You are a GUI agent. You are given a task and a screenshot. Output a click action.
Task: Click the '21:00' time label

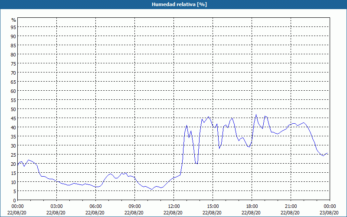tap(291, 207)
